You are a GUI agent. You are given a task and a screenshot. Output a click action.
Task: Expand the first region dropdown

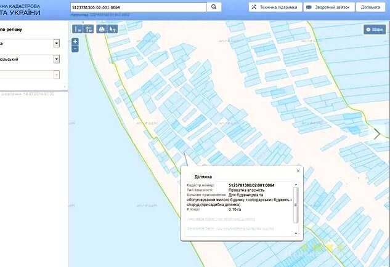tap(57, 44)
